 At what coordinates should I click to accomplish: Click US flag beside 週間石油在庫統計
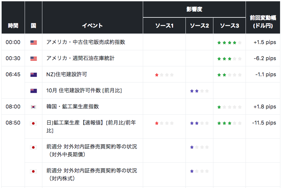[x=33, y=59]
